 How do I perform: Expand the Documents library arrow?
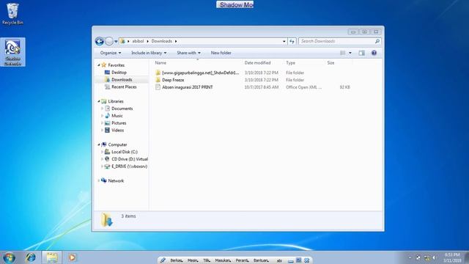pos(103,109)
